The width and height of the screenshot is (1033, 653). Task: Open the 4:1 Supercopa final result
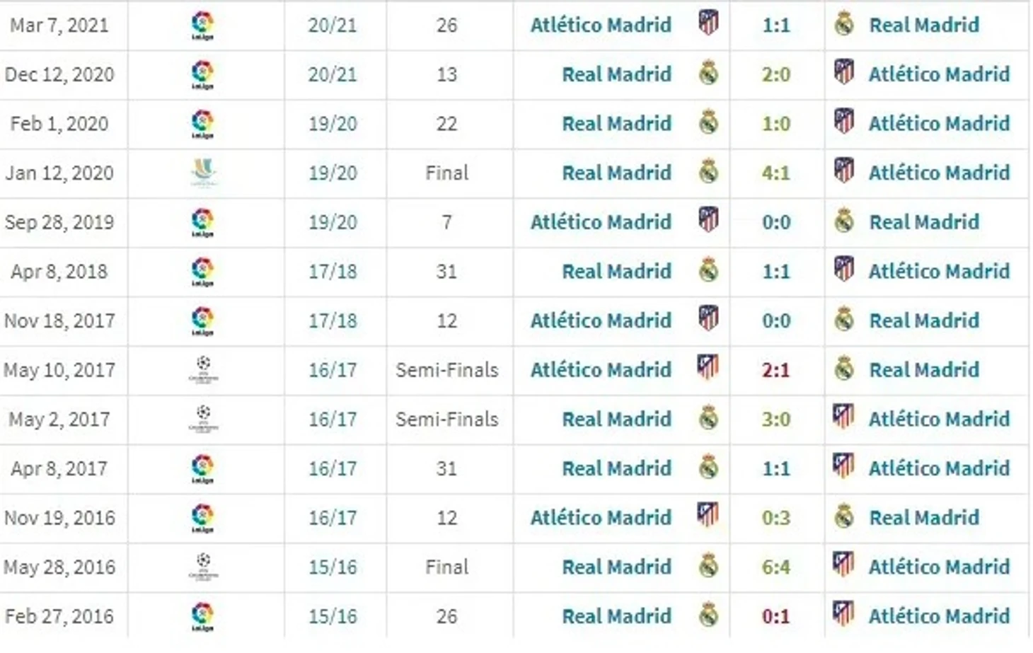(x=776, y=173)
